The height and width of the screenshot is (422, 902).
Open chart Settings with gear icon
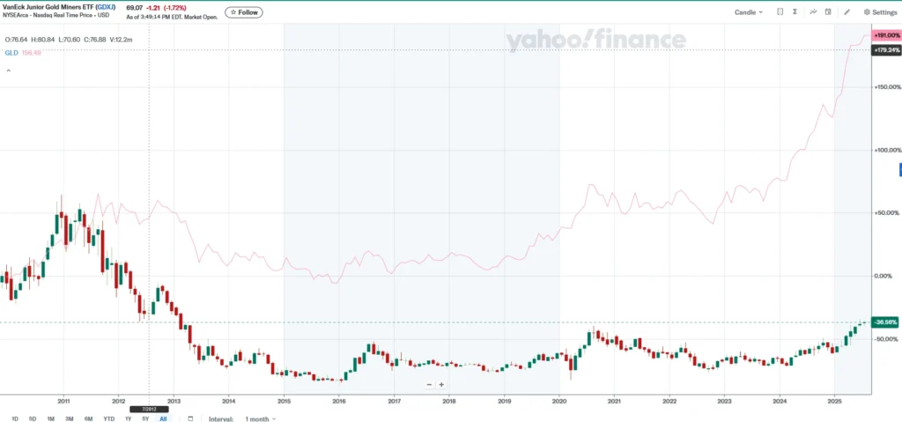click(880, 12)
